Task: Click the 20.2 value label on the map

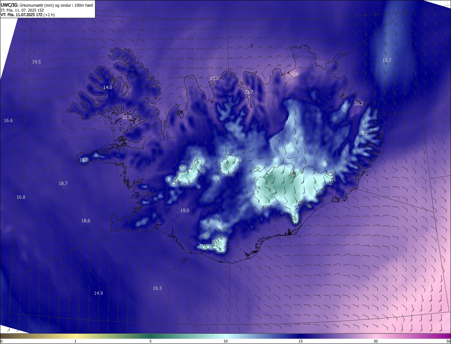Action: [359, 104]
